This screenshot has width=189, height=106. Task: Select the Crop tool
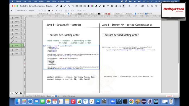[x=112, y=6]
